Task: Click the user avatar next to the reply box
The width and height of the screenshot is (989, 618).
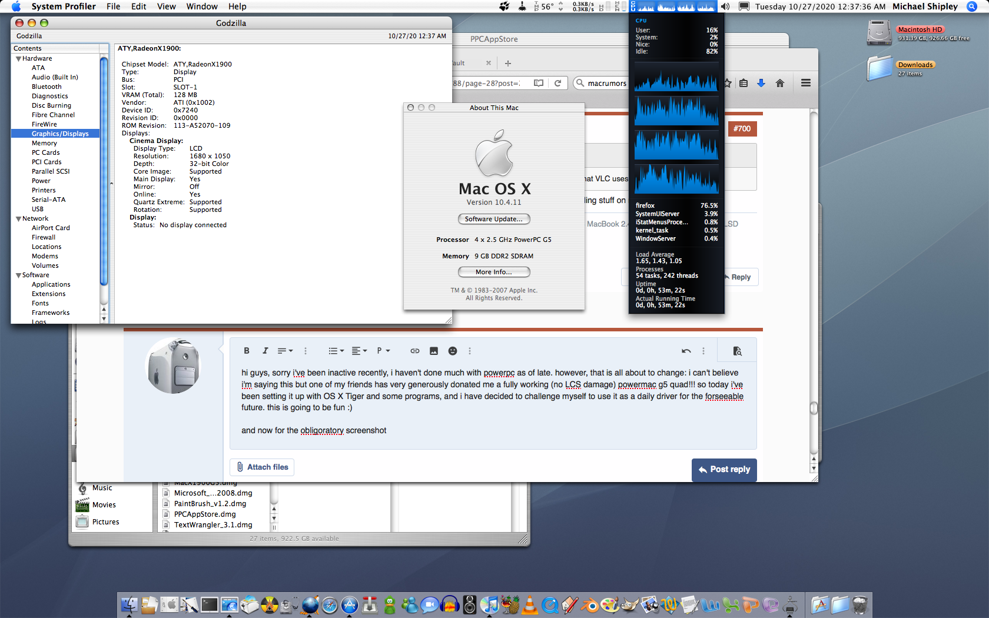Action: pos(173,366)
